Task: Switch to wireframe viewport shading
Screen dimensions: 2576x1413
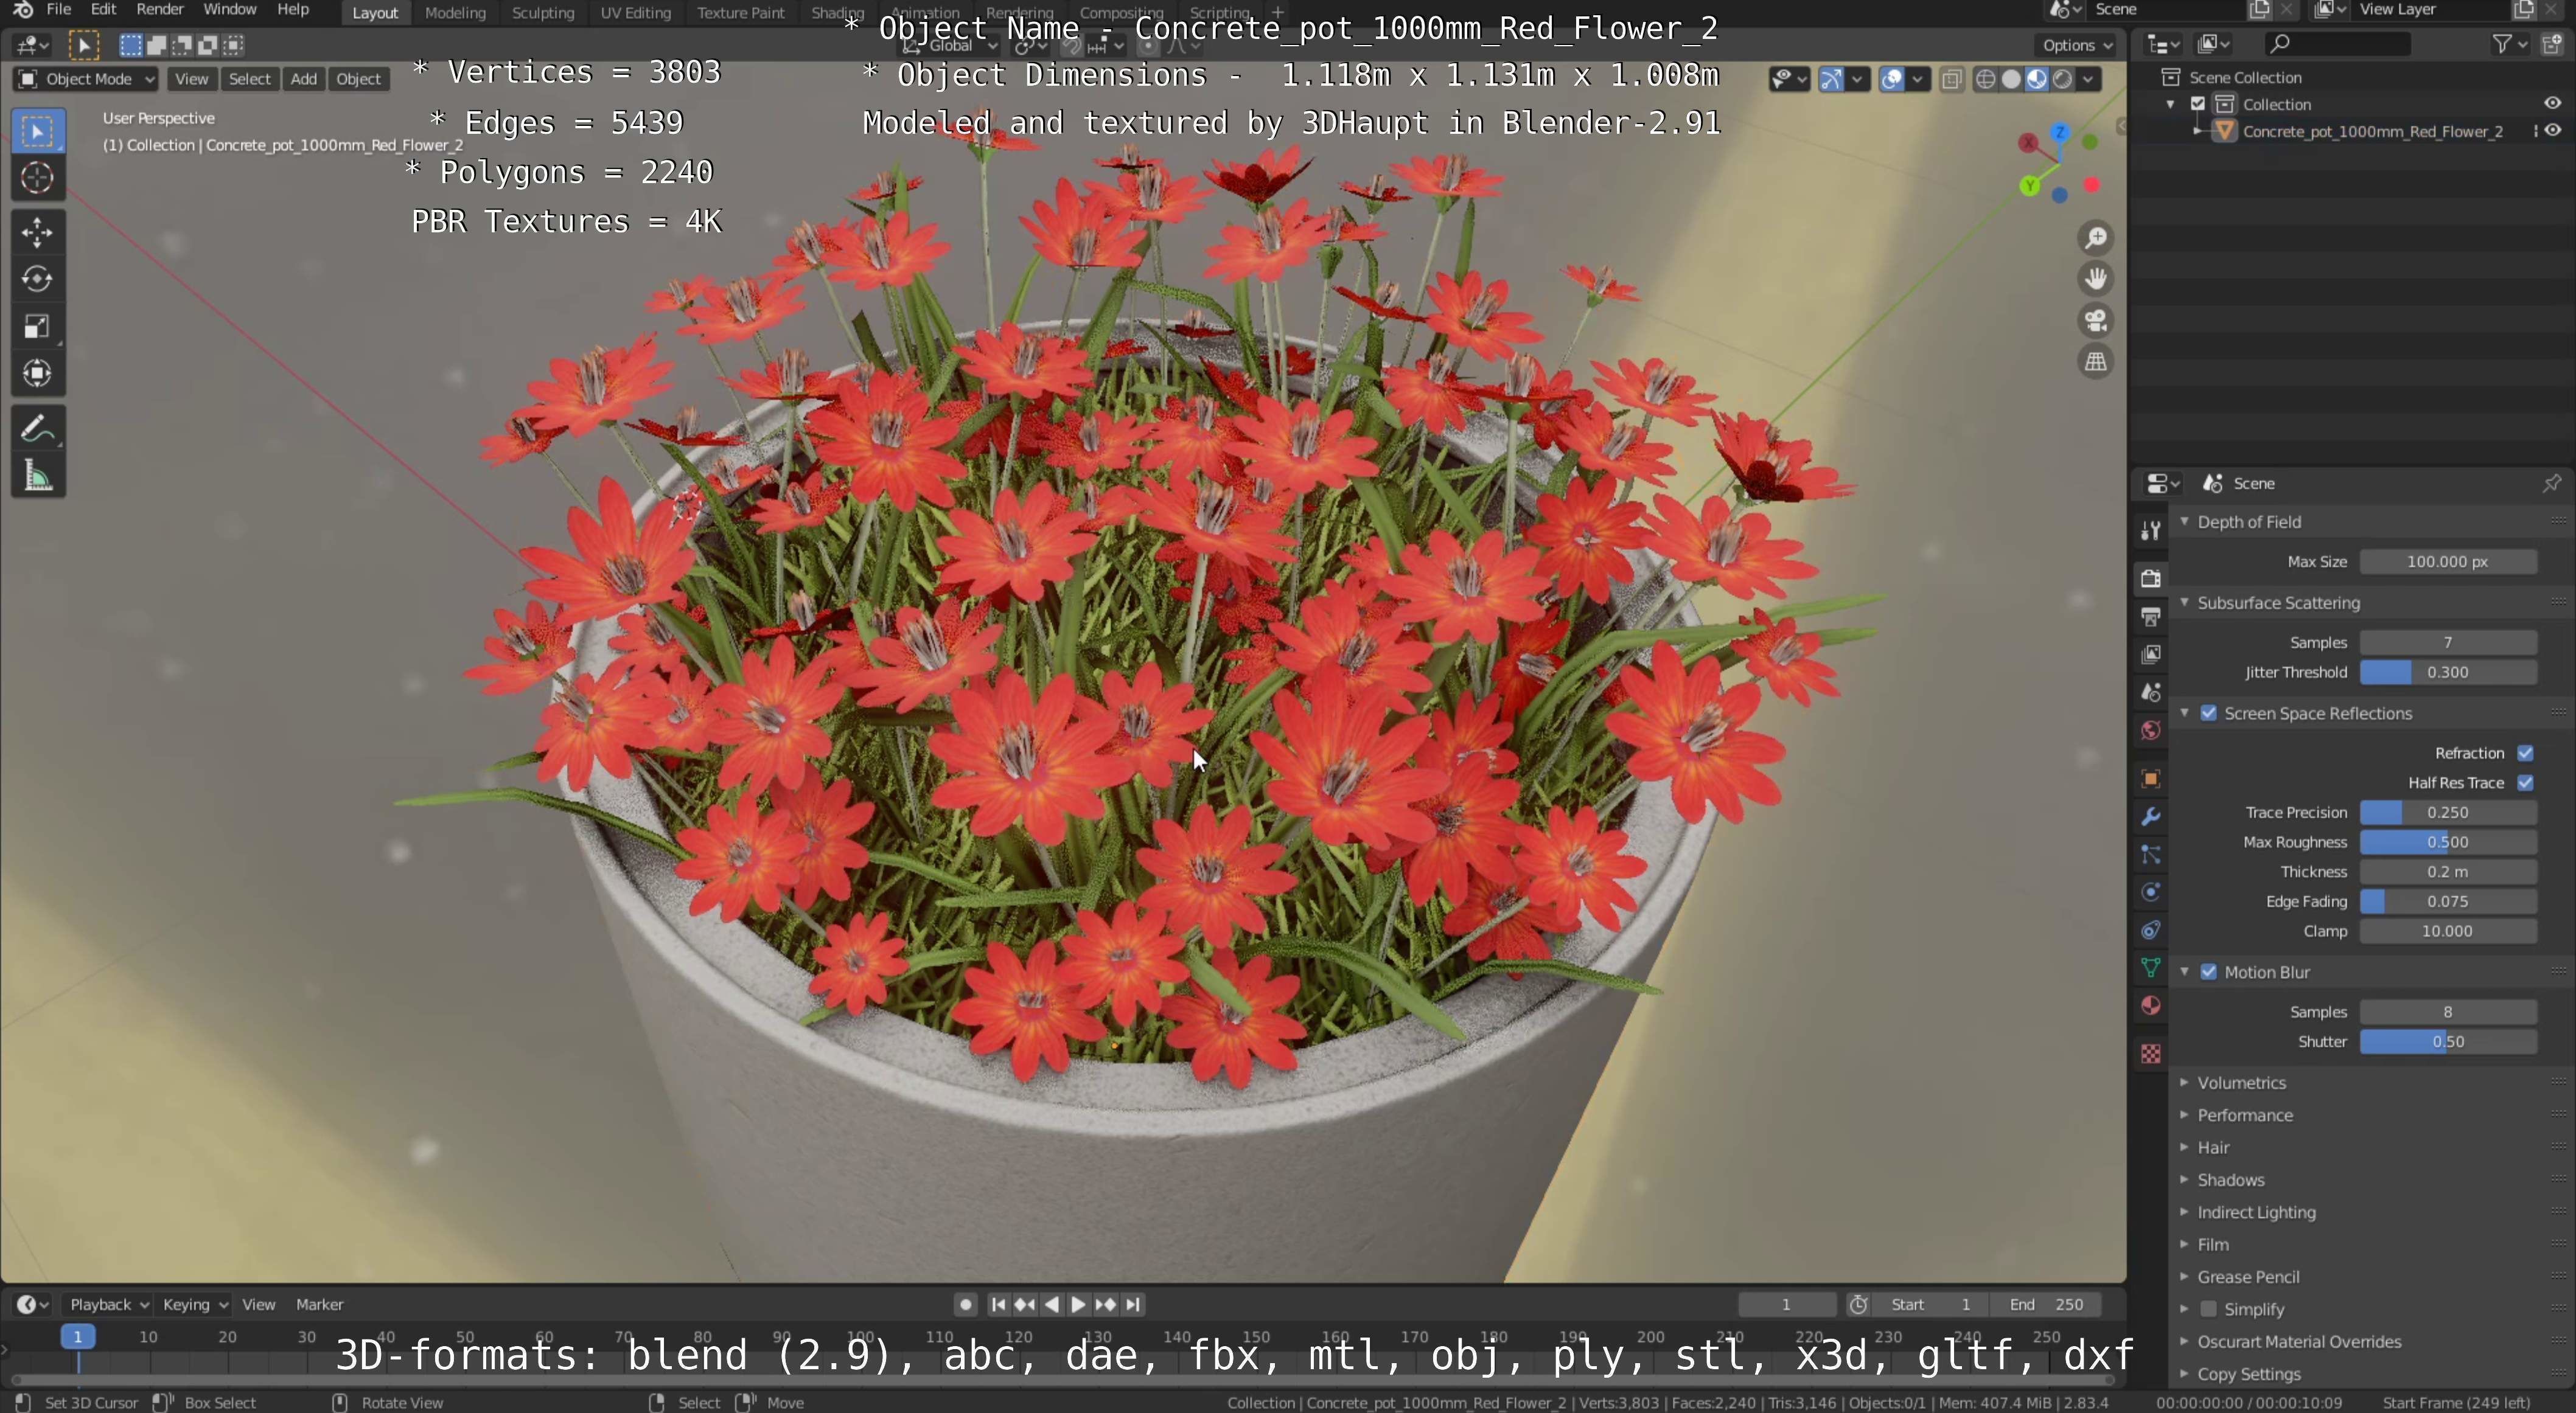Action: click(x=1986, y=79)
